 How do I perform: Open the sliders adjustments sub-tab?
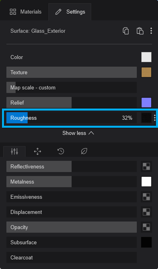[x=14, y=151]
